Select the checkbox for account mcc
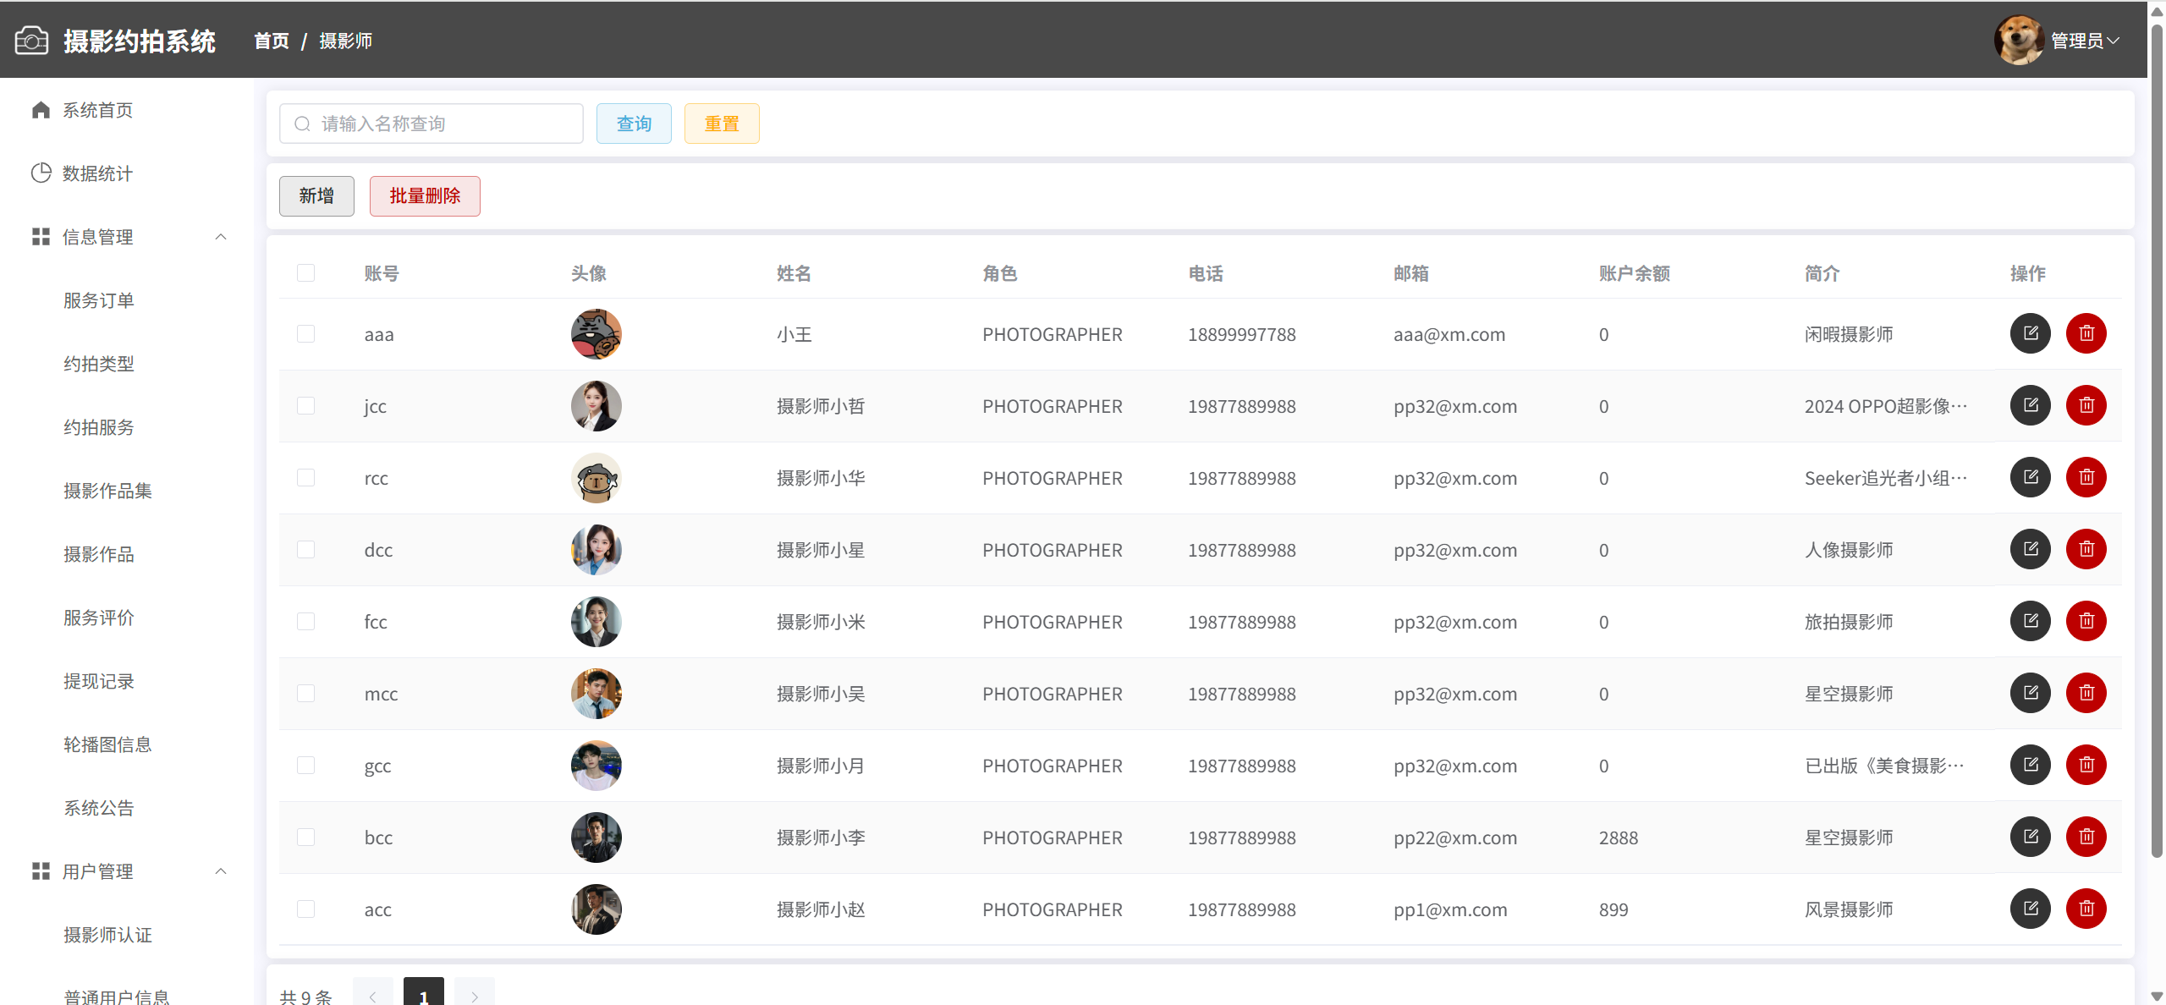2166x1005 pixels. click(305, 694)
